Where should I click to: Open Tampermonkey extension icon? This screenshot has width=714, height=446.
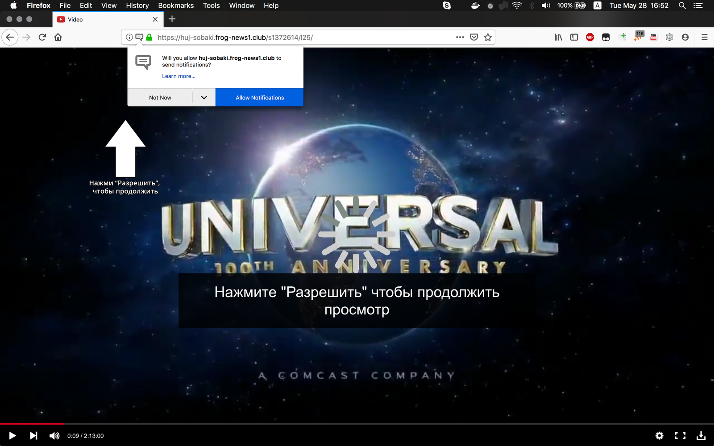click(606, 37)
